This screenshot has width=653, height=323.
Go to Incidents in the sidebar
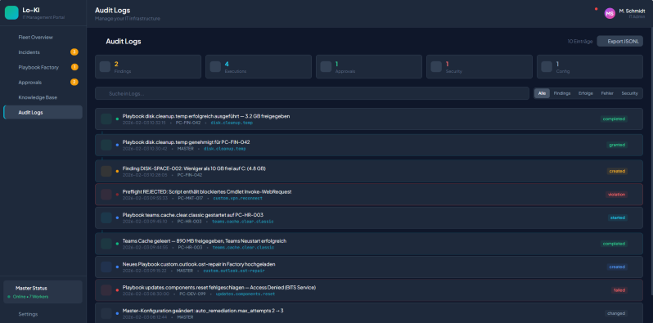(x=43, y=52)
